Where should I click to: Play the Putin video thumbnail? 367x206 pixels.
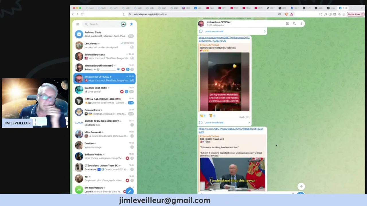(x=232, y=174)
